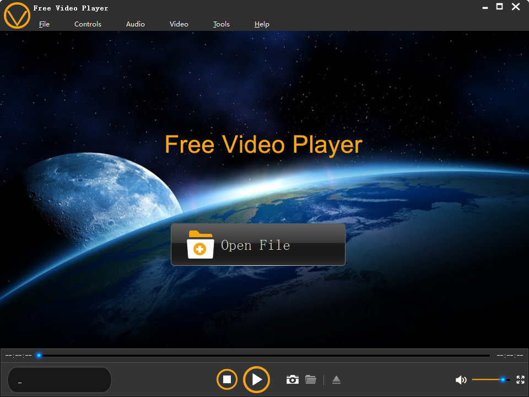Eject the disc using the eject icon
This screenshot has height=397, width=529.
tap(336, 379)
